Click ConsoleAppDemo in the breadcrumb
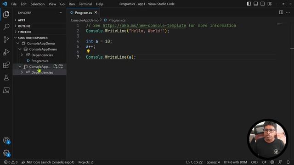The height and width of the screenshot is (165, 294). (85, 20)
